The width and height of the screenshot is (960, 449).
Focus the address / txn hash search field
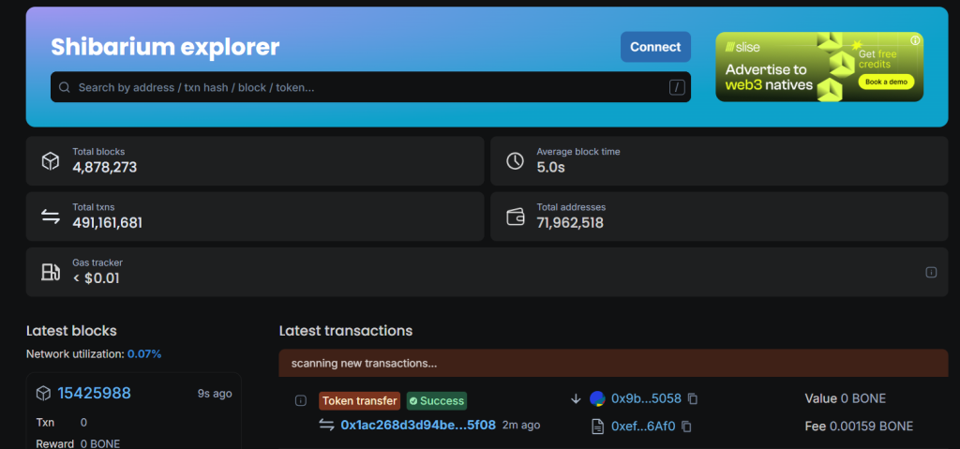point(370,87)
